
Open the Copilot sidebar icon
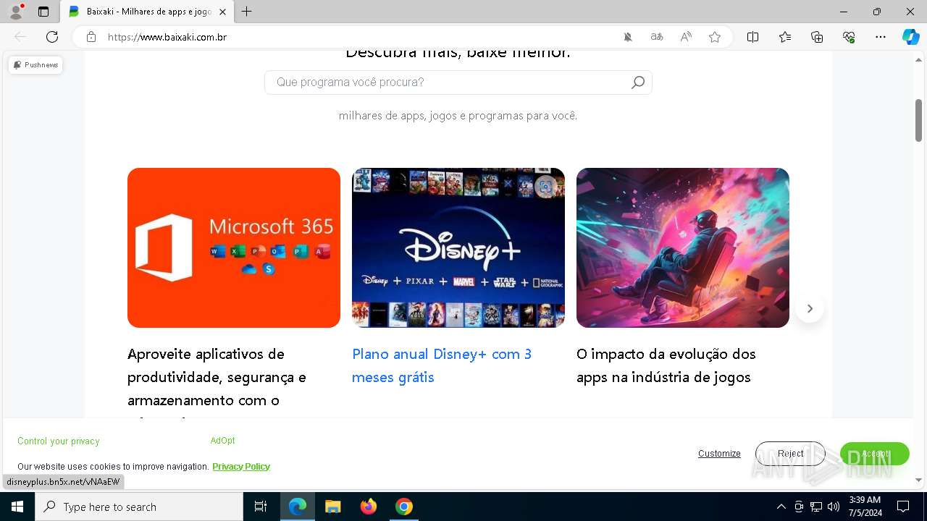click(x=910, y=37)
